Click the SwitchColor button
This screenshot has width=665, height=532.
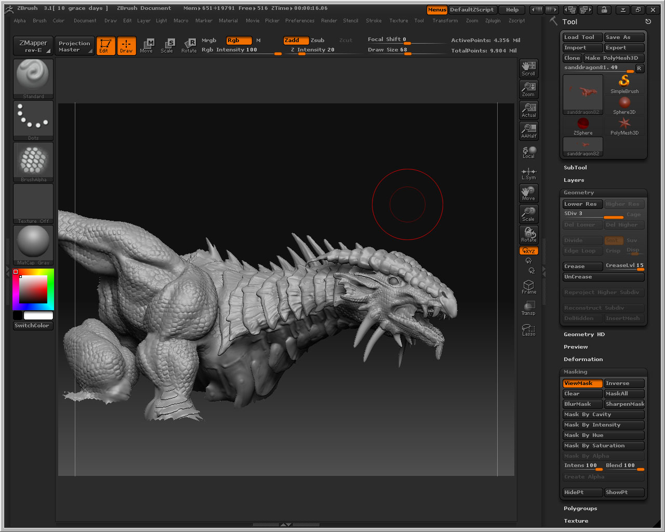coord(33,326)
